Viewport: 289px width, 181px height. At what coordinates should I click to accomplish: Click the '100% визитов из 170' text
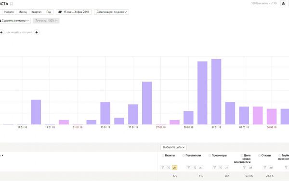264,3
